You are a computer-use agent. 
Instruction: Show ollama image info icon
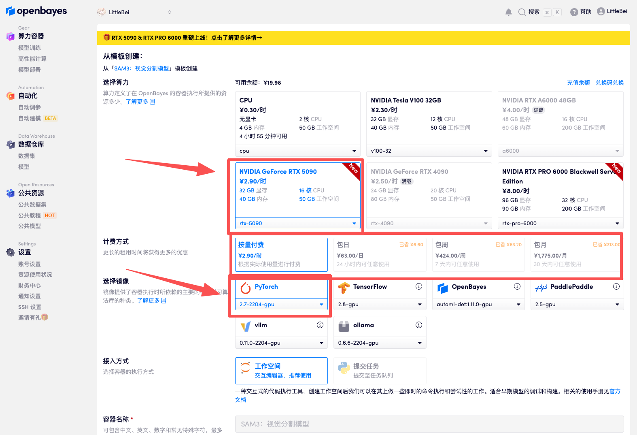419,325
